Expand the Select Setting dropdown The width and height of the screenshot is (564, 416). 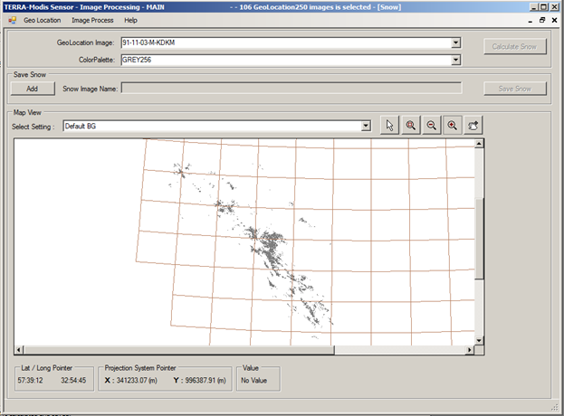coord(366,126)
